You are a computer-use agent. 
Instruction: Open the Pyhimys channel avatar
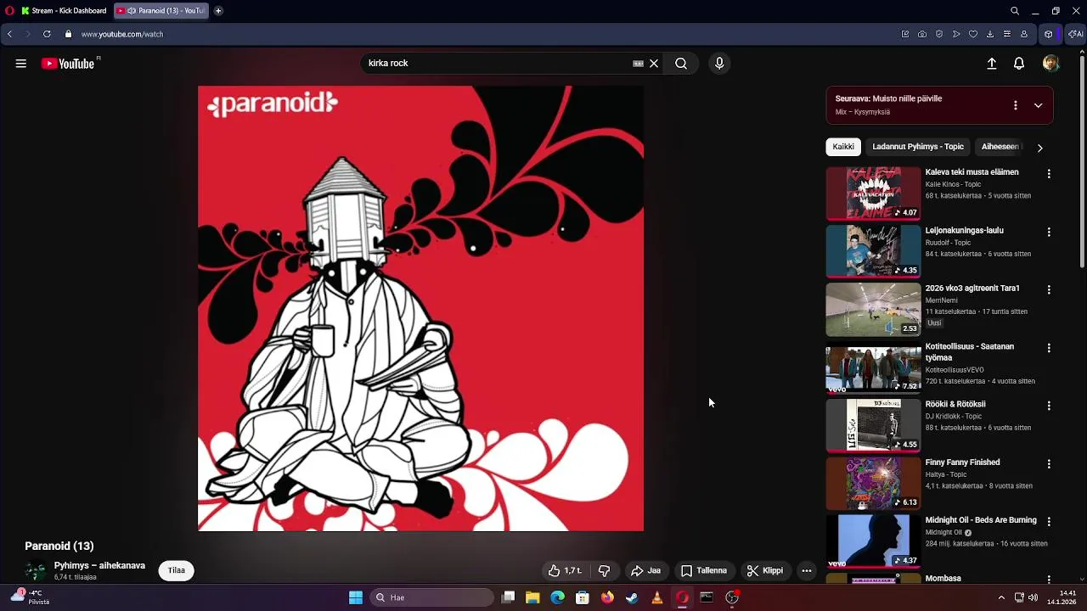click(36, 571)
